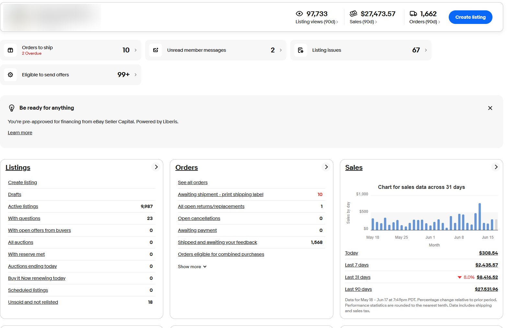Click the $2,435.57 sales amount

pyautogui.click(x=487, y=265)
